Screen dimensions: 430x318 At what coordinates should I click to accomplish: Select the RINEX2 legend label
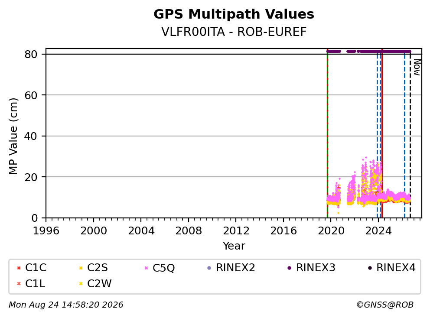point(235,268)
